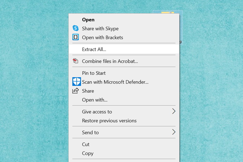Expand the Give access to submenu arrow
The width and height of the screenshot is (243, 162).
(174, 111)
